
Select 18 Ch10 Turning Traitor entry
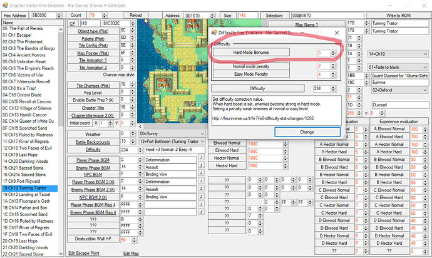click(30, 188)
